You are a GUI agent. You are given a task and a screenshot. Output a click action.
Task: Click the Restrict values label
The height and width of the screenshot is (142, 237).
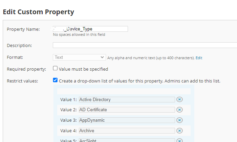coord(22,81)
